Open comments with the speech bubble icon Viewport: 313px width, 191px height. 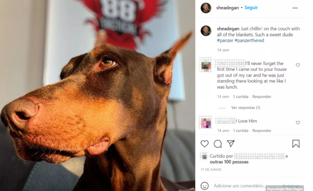(x=218, y=144)
